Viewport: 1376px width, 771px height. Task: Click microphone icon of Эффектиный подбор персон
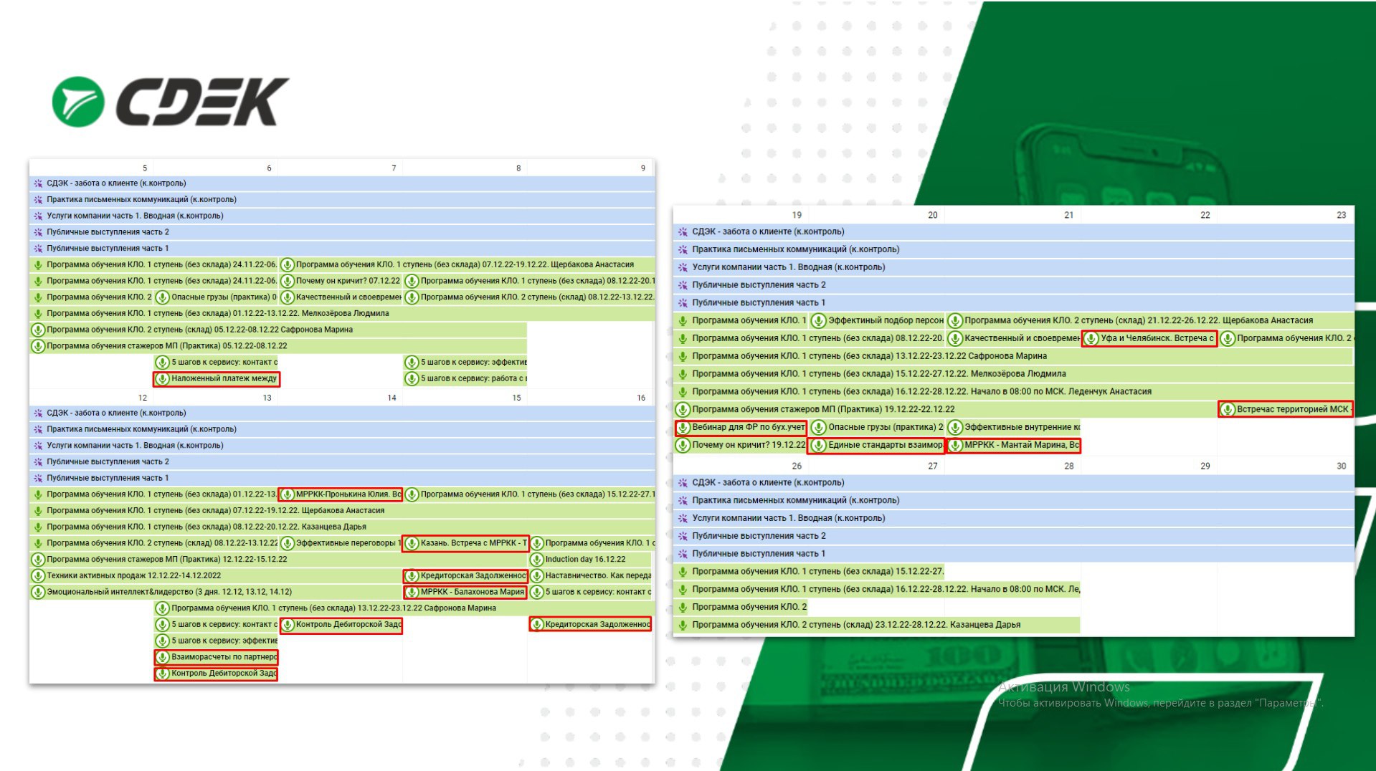pyautogui.click(x=819, y=320)
